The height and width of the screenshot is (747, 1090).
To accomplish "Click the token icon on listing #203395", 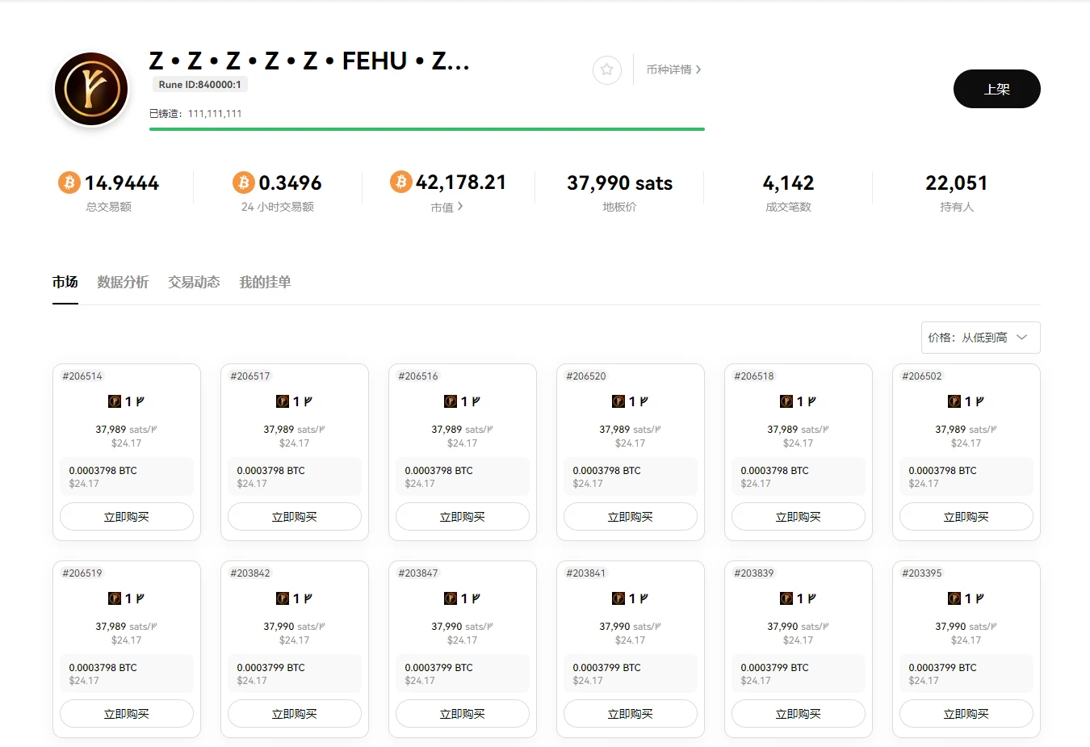I will (x=954, y=598).
